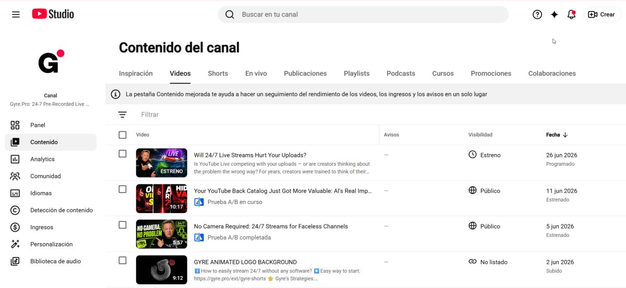Click 'Prueba A/B en curso' label
Image resolution: width=626 pixels, height=288 pixels.
[x=235, y=202]
